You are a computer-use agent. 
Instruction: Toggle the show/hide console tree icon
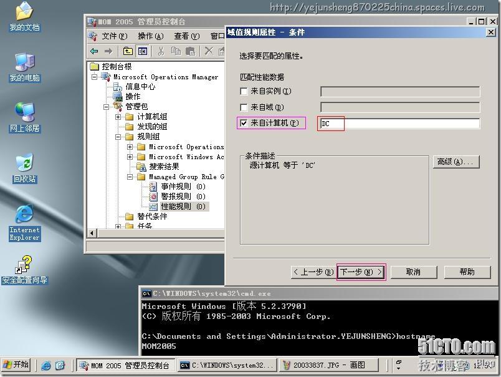pyautogui.click(x=143, y=51)
